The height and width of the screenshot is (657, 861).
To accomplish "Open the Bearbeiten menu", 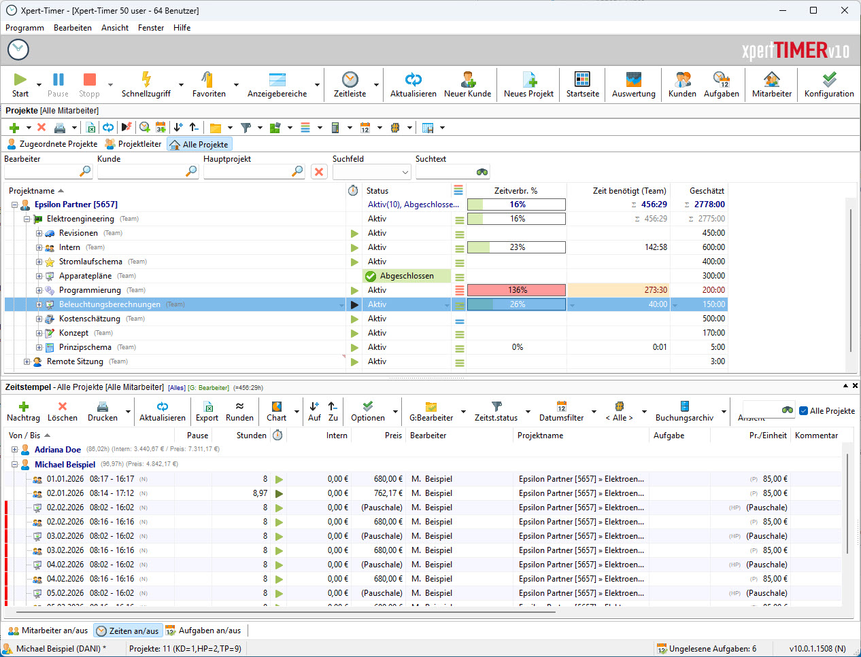I will pyautogui.click(x=73, y=28).
